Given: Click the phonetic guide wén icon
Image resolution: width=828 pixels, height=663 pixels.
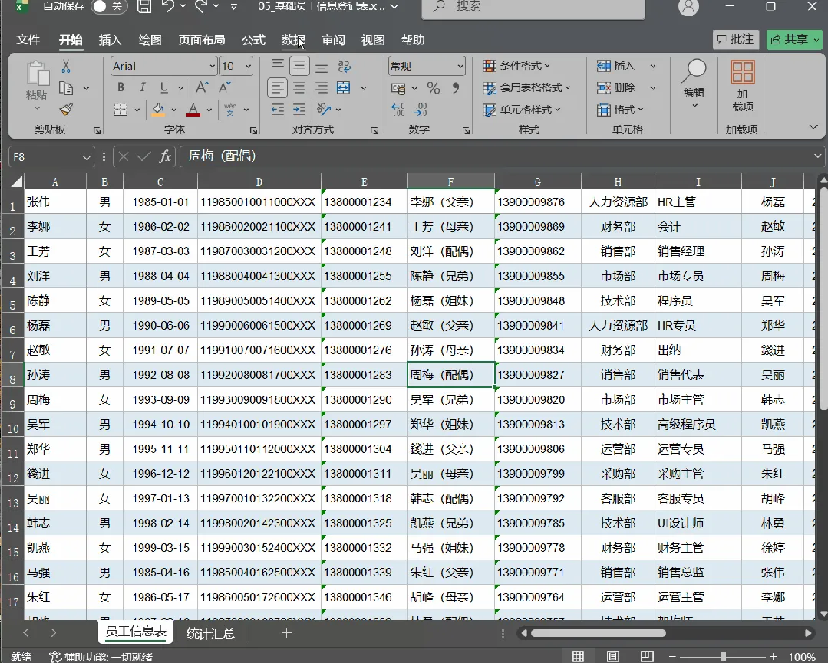Looking at the screenshot, I should click(x=230, y=110).
